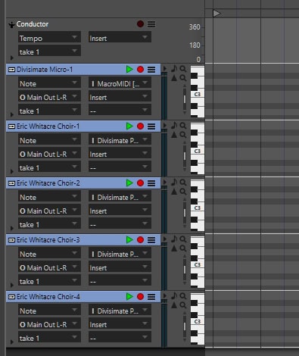Viewport: 299px width, 356px height.
Task: Click the triangle velocity icon on Eric Whitacre Choir-3
Action: [x=174, y=248]
